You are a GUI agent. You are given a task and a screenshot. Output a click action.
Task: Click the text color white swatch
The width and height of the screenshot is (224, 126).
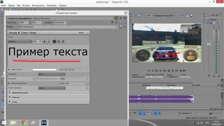pos(45,69)
